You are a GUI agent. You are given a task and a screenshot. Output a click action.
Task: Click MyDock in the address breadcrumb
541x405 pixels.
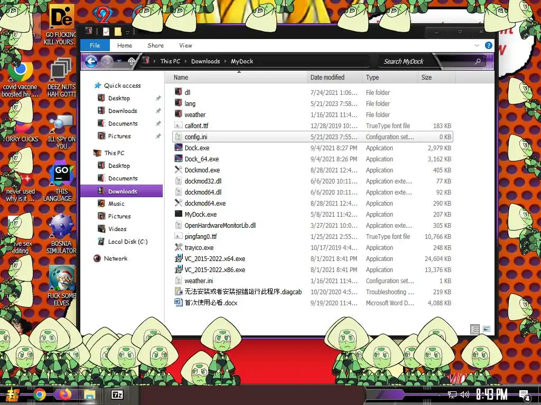(242, 61)
